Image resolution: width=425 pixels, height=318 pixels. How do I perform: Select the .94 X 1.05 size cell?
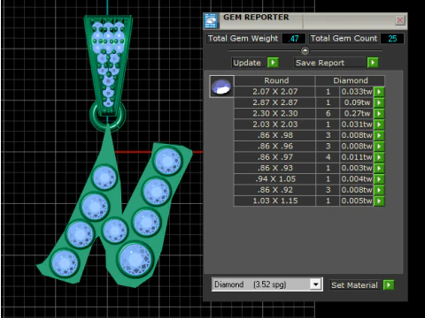(274, 178)
